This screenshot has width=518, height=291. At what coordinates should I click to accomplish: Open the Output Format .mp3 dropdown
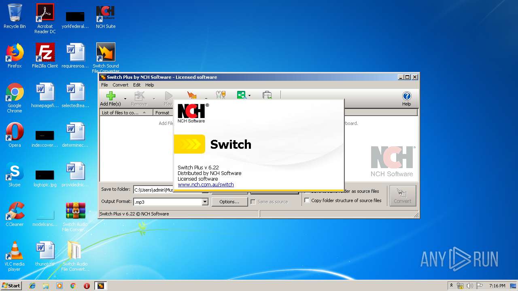click(x=205, y=202)
